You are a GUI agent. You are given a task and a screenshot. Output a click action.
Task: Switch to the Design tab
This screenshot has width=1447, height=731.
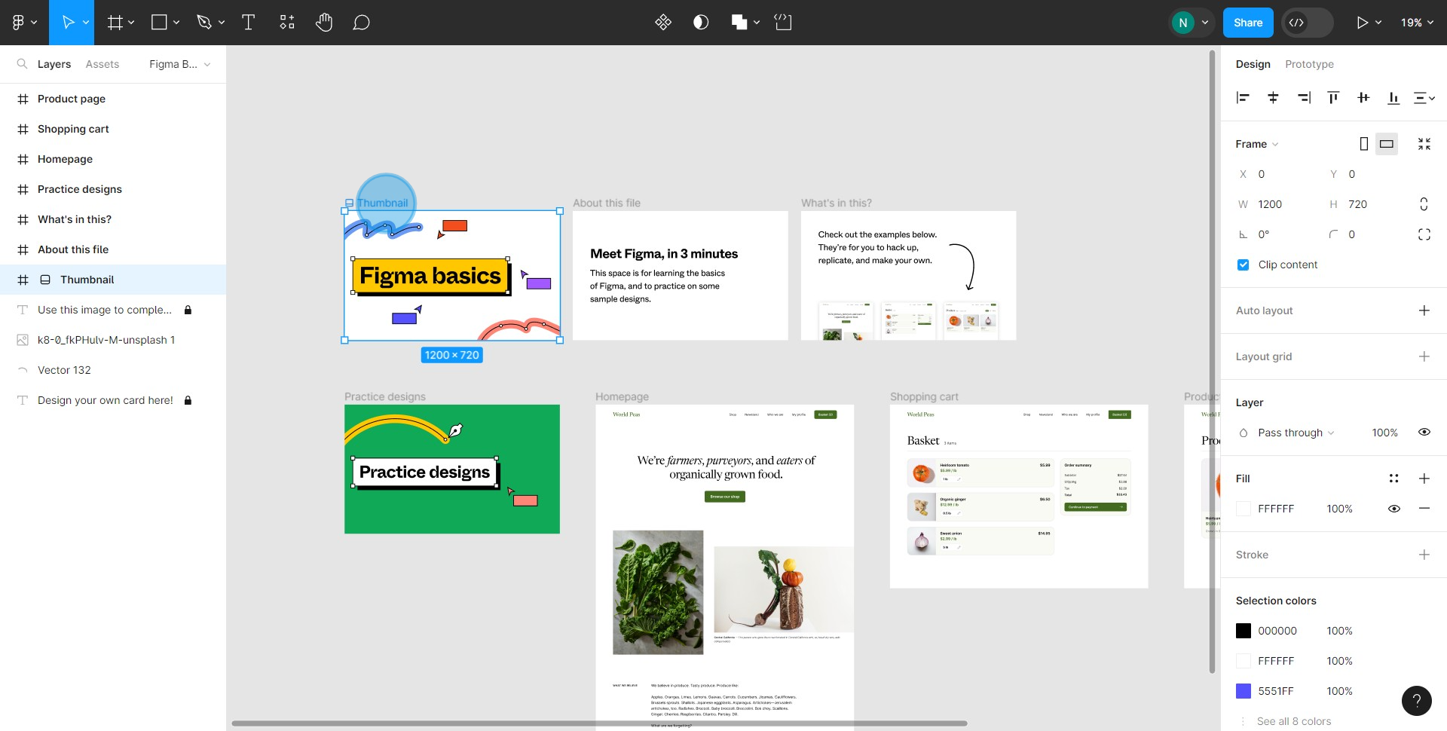pyautogui.click(x=1253, y=64)
